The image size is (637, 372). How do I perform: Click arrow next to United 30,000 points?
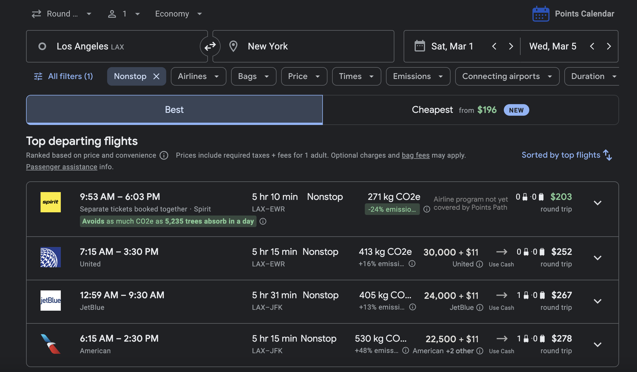[502, 252]
